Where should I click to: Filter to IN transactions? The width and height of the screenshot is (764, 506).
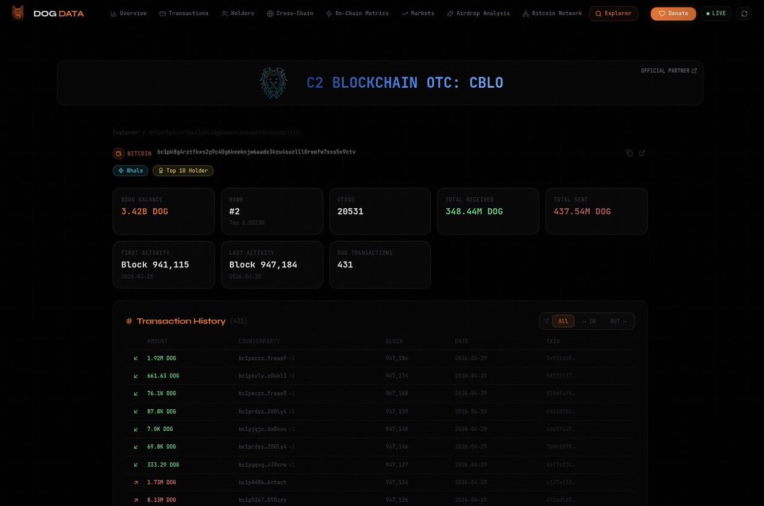(x=589, y=321)
